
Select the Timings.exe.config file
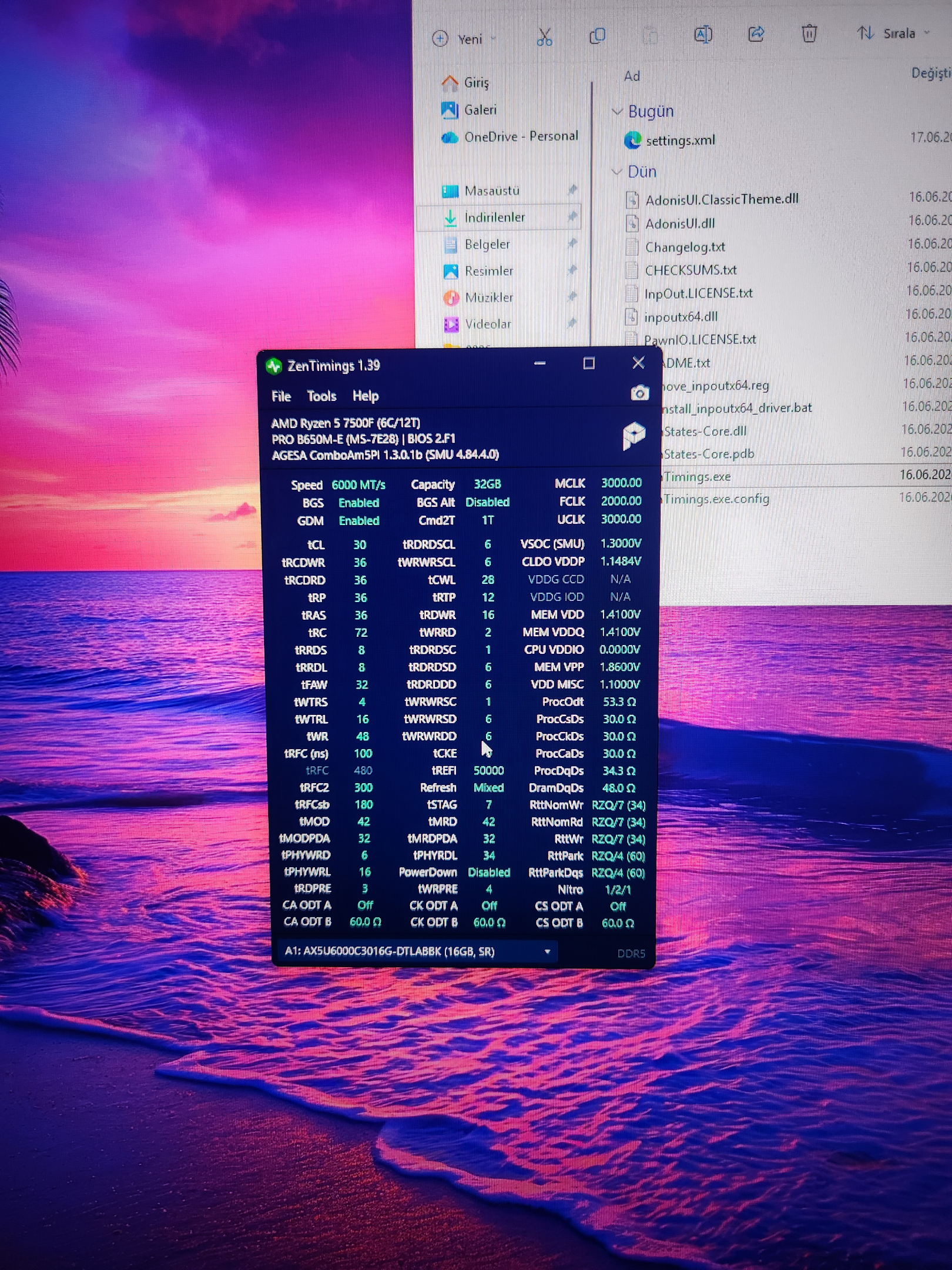click(715, 499)
